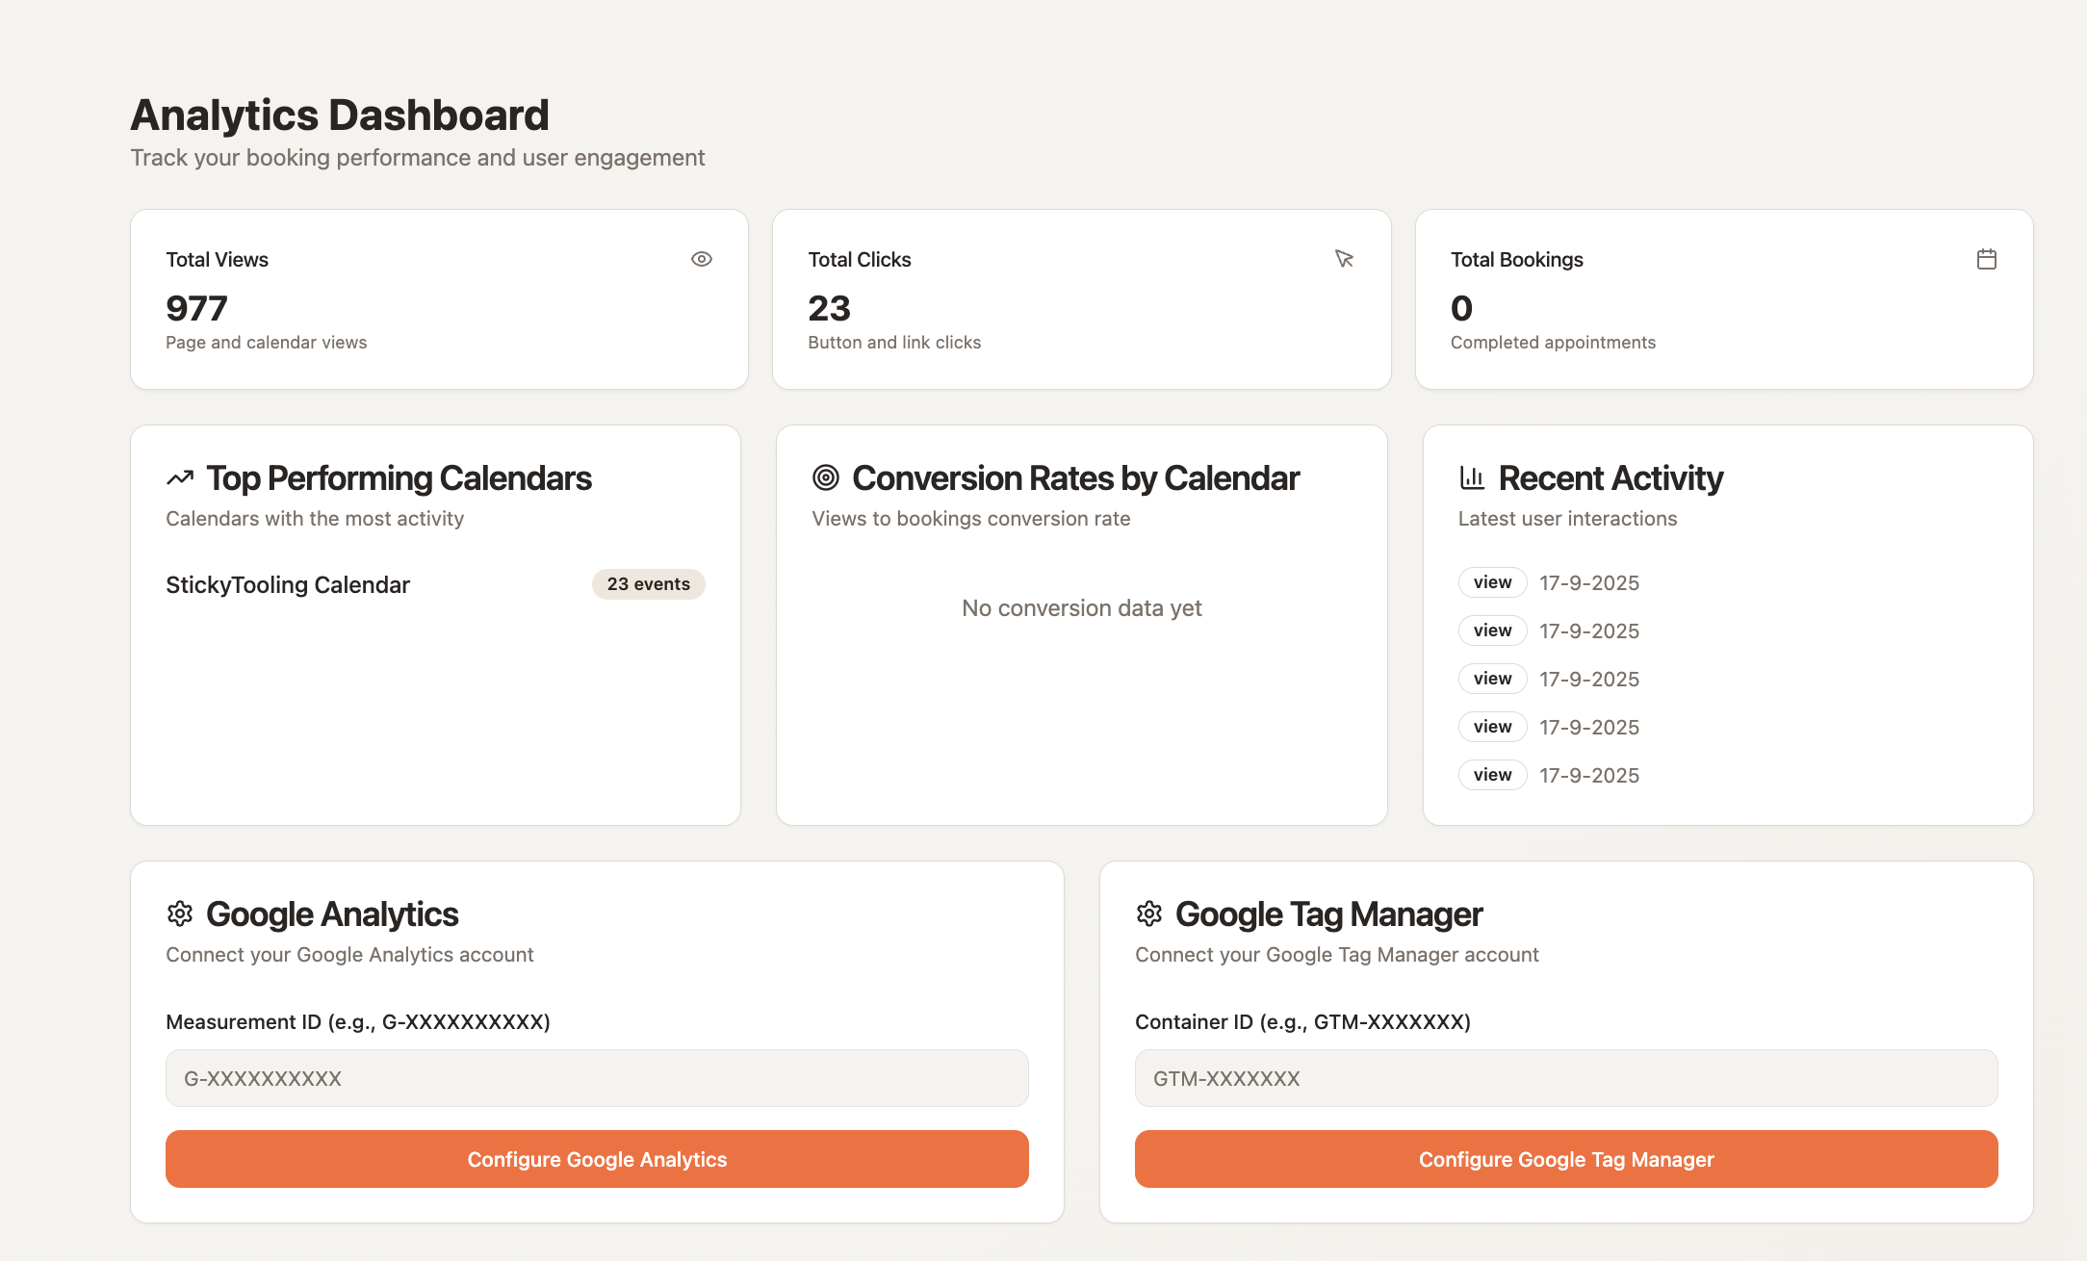Click the first view badge in Recent Activity
The width and height of the screenshot is (2087, 1261).
tap(1492, 582)
